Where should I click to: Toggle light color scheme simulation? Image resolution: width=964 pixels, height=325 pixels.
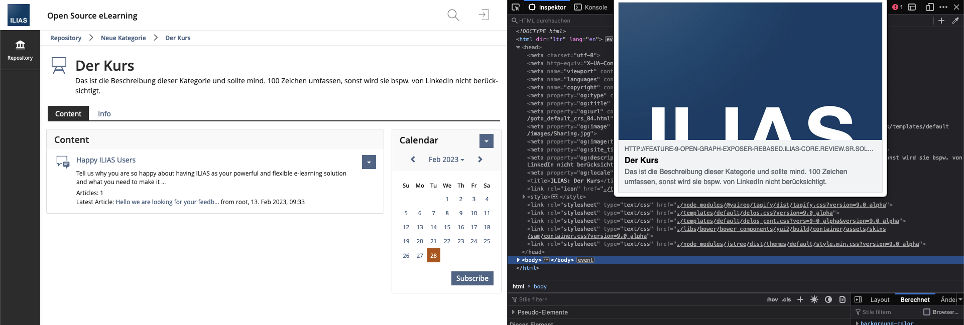(814, 299)
